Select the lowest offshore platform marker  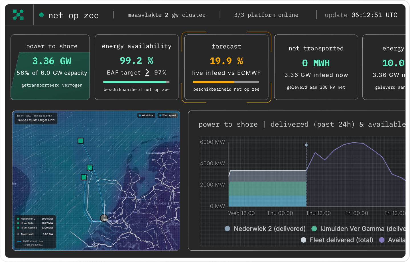pyautogui.click(x=84, y=177)
